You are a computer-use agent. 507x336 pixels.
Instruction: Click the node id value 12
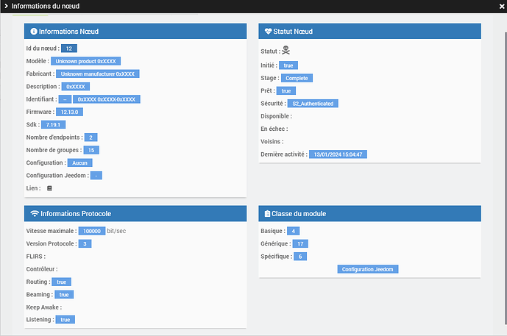69,49
